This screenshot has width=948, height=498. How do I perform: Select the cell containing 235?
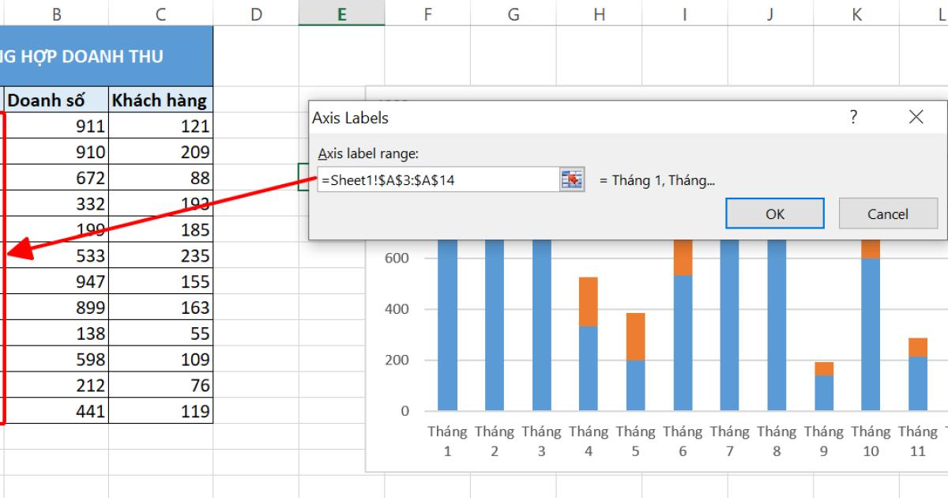click(160, 256)
